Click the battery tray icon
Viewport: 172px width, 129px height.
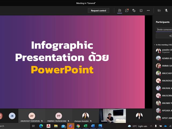point(161,126)
